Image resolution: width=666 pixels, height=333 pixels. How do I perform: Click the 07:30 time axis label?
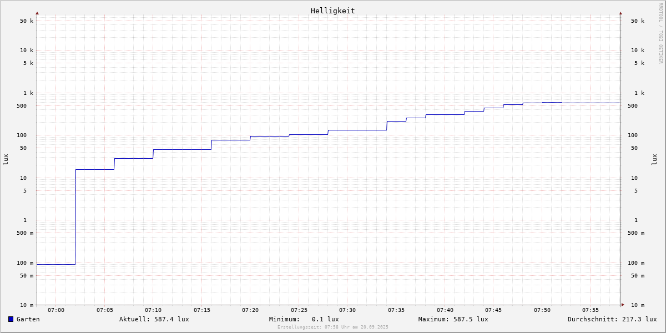(x=347, y=310)
